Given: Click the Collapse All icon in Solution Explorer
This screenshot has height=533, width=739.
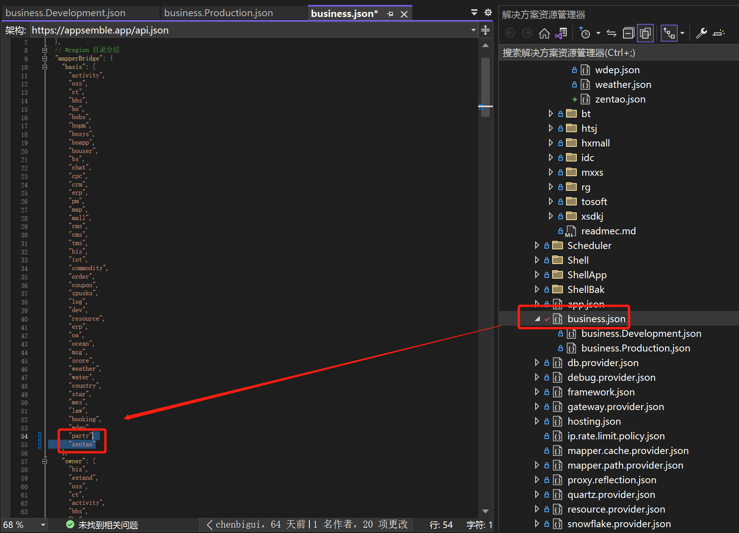Looking at the screenshot, I should point(628,33).
